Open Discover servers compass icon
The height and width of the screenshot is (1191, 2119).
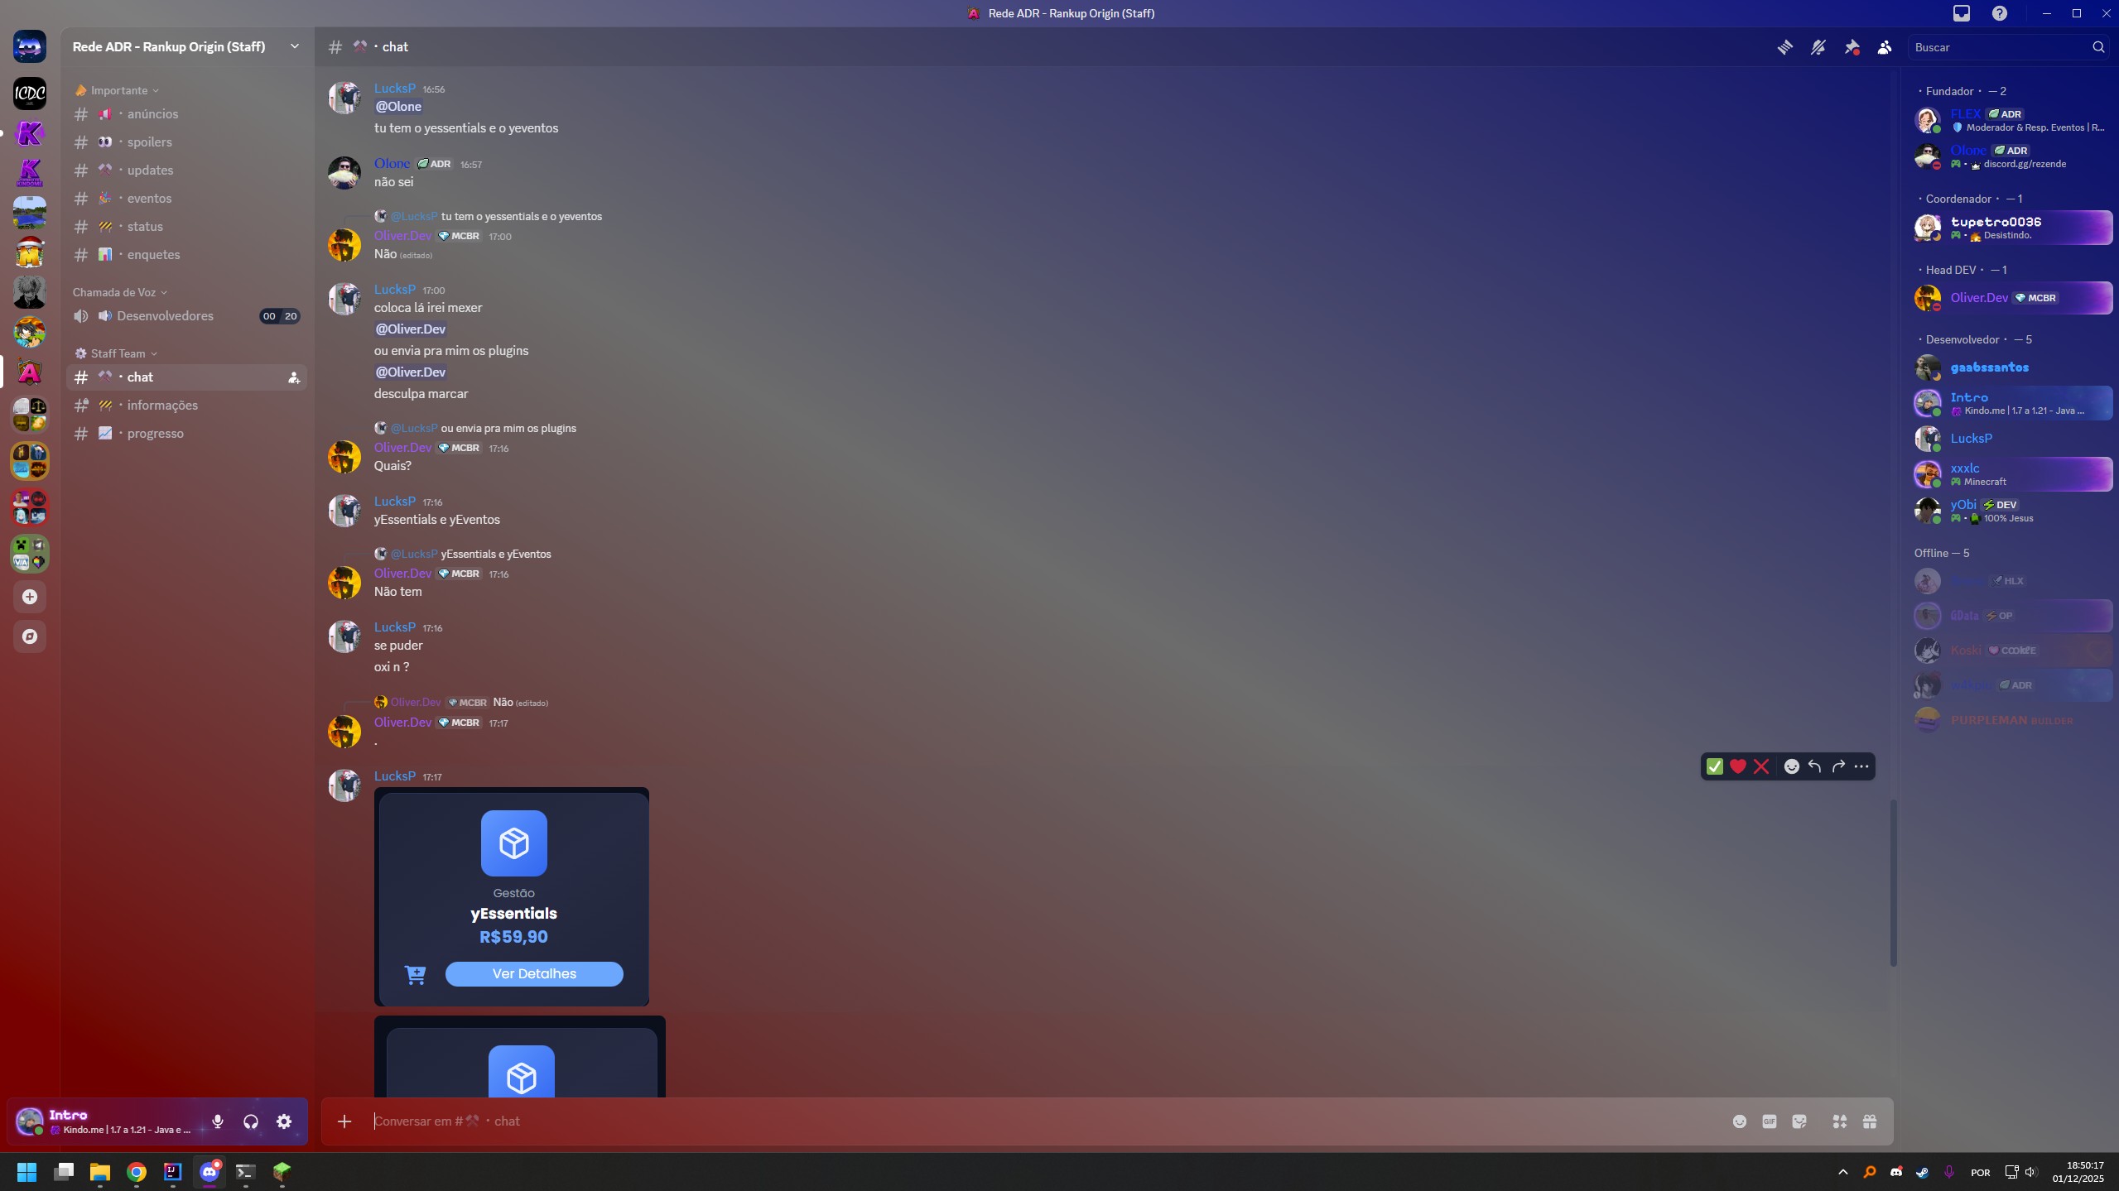pyautogui.click(x=30, y=636)
